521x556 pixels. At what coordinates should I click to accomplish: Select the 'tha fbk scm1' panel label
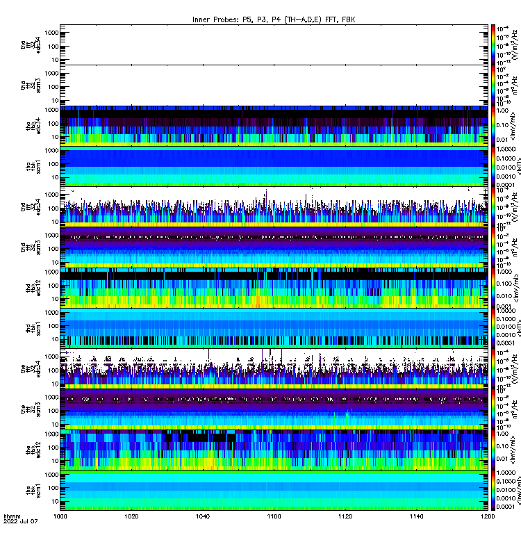tap(33, 167)
